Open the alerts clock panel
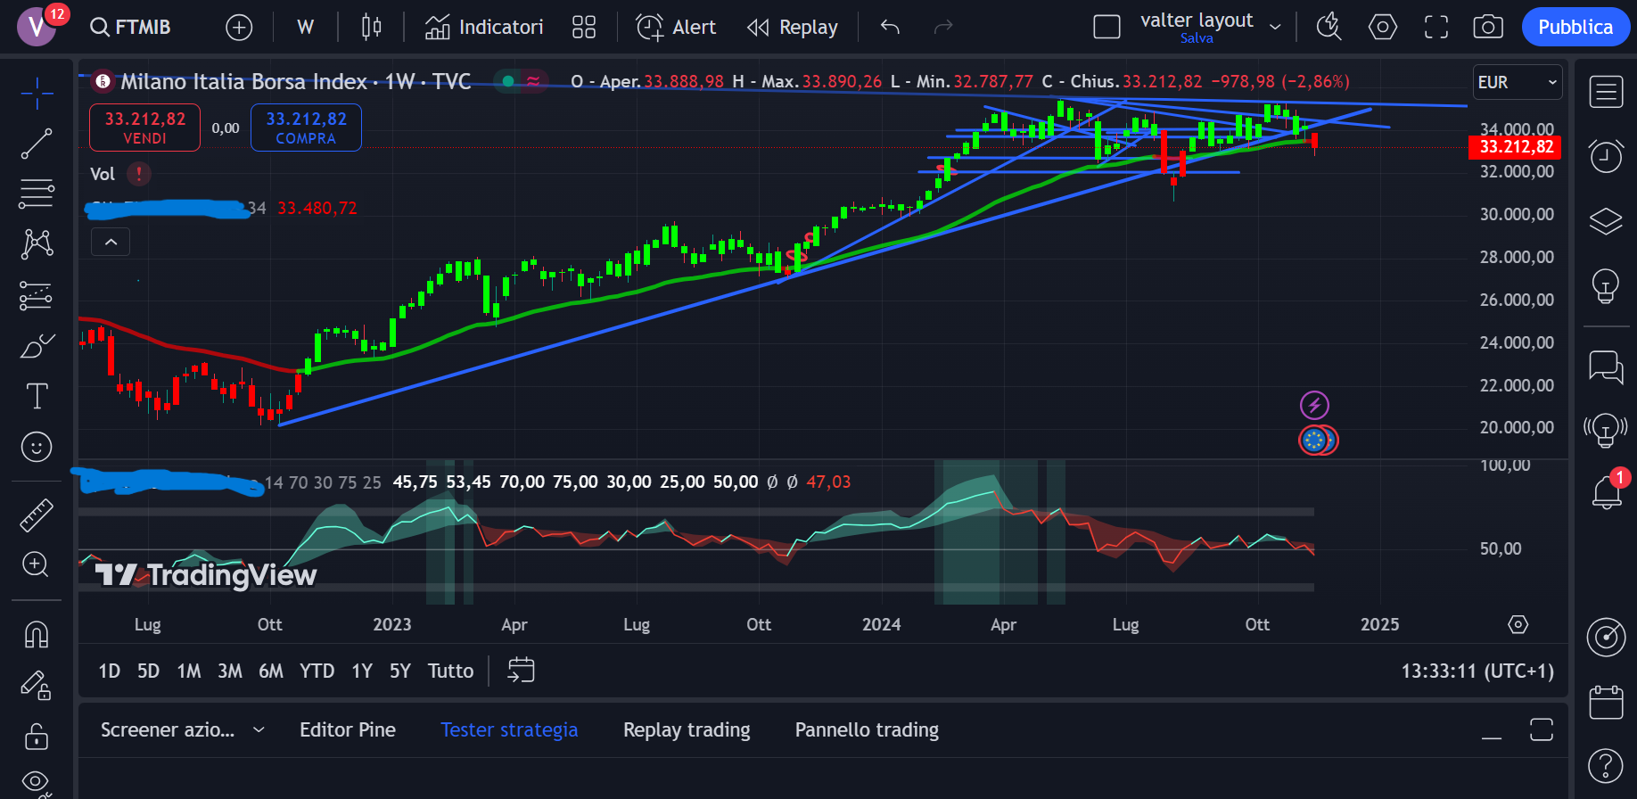This screenshot has height=799, width=1637. coord(1606,156)
